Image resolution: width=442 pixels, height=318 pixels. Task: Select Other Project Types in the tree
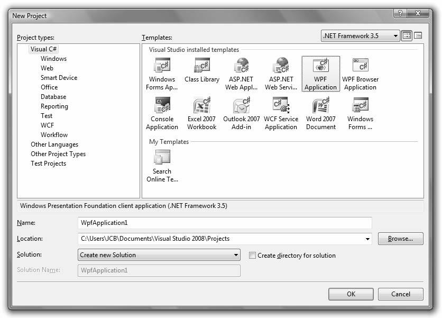click(58, 154)
